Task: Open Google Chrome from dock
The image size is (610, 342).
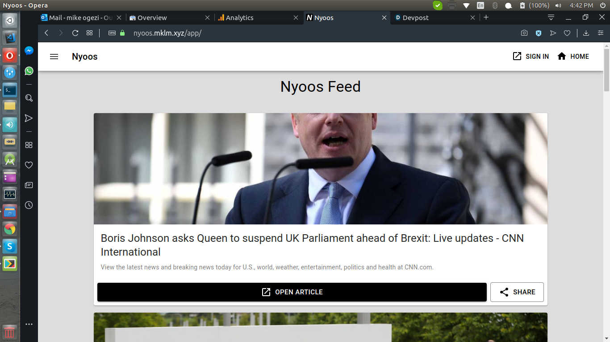Action: 10,229
